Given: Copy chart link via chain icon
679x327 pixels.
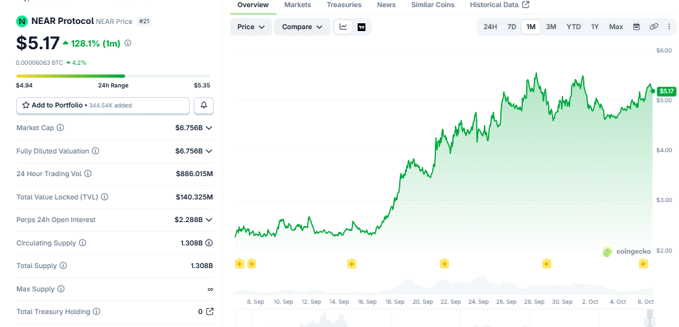Looking at the screenshot, I should [x=654, y=27].
